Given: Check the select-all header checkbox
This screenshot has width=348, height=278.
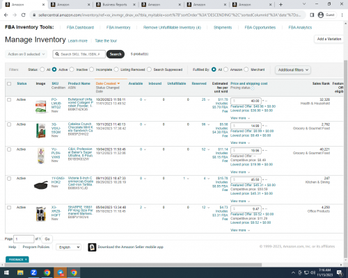Looking at the screenshot, I should tap(9, 83).
